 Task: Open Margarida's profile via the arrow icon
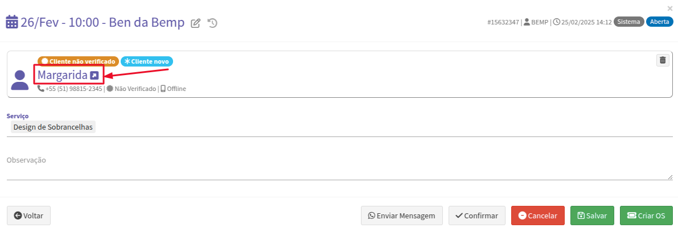click(94, 76)
